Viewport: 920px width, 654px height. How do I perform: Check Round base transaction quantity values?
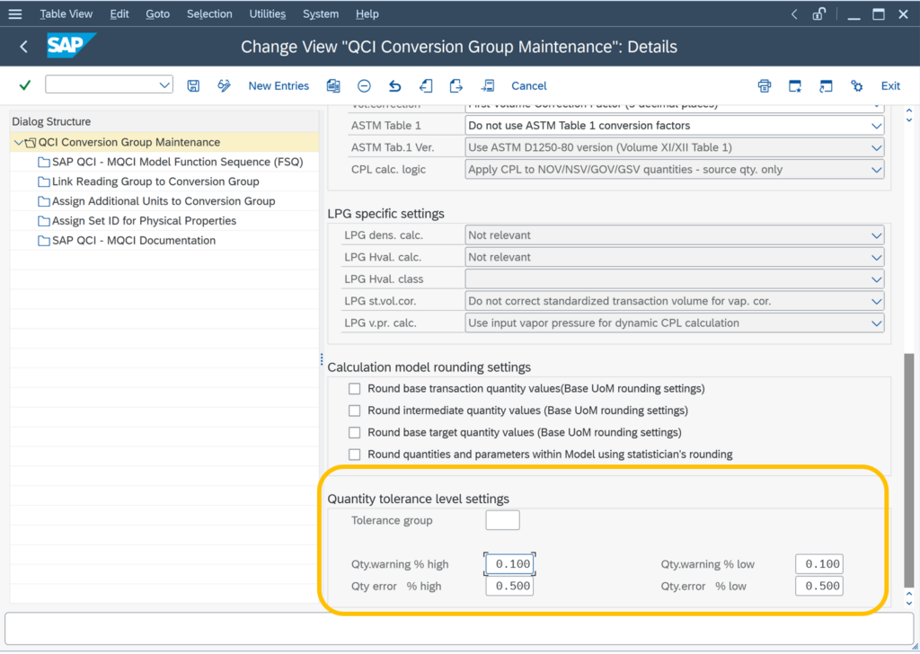[354, 388]
